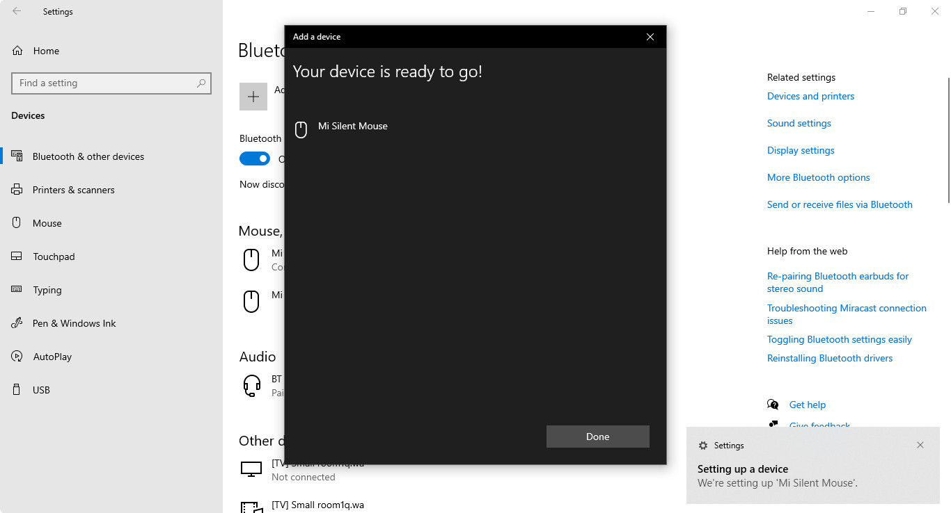Click the Setting up a device notification text
The image size is (951, 513).
(x=778, y=476)
